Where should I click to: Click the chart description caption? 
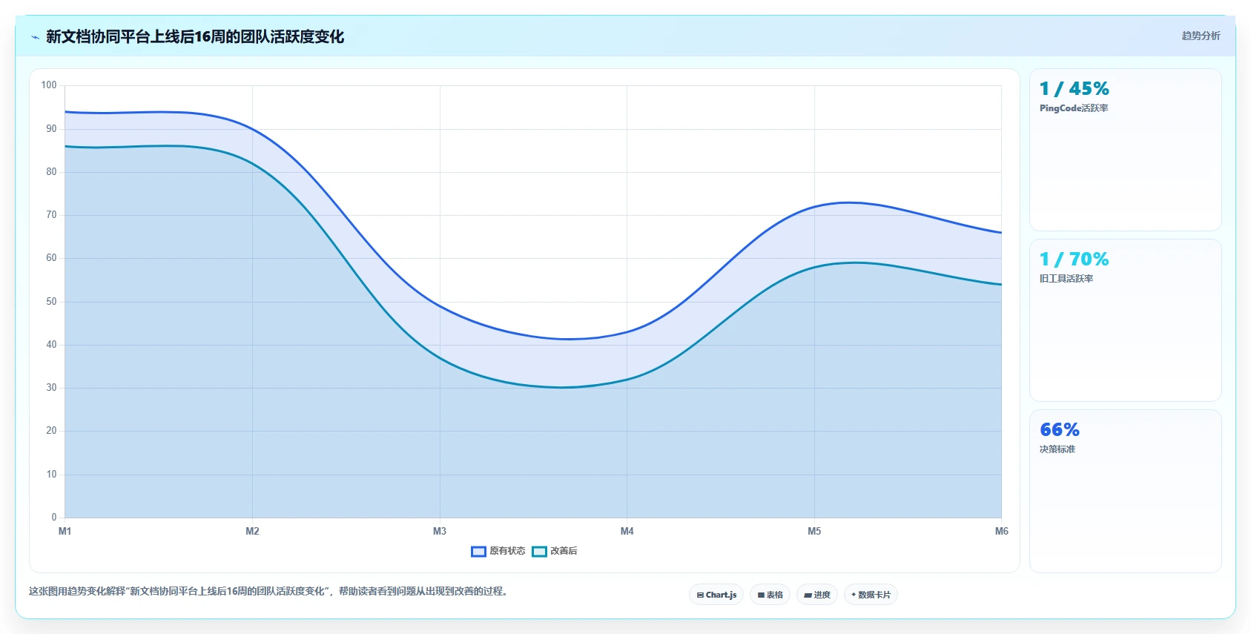tap(268, 591)
